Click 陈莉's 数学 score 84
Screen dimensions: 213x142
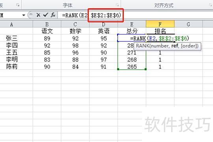click(75, 66)
